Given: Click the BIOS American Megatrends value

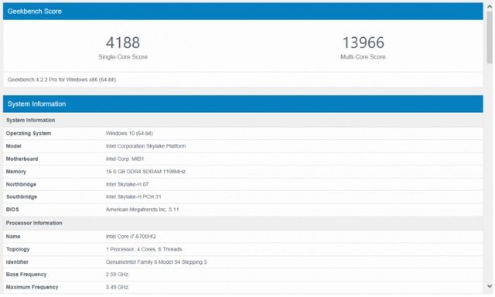Looking at the screenshot, I should (x=142, y=210).
